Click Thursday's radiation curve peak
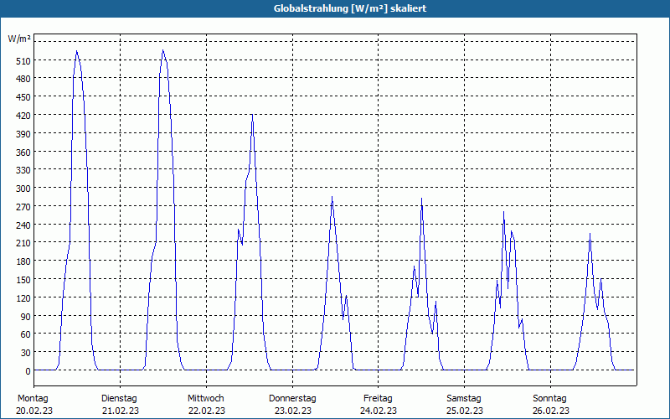The image size is (670, 419). point(332,197)
